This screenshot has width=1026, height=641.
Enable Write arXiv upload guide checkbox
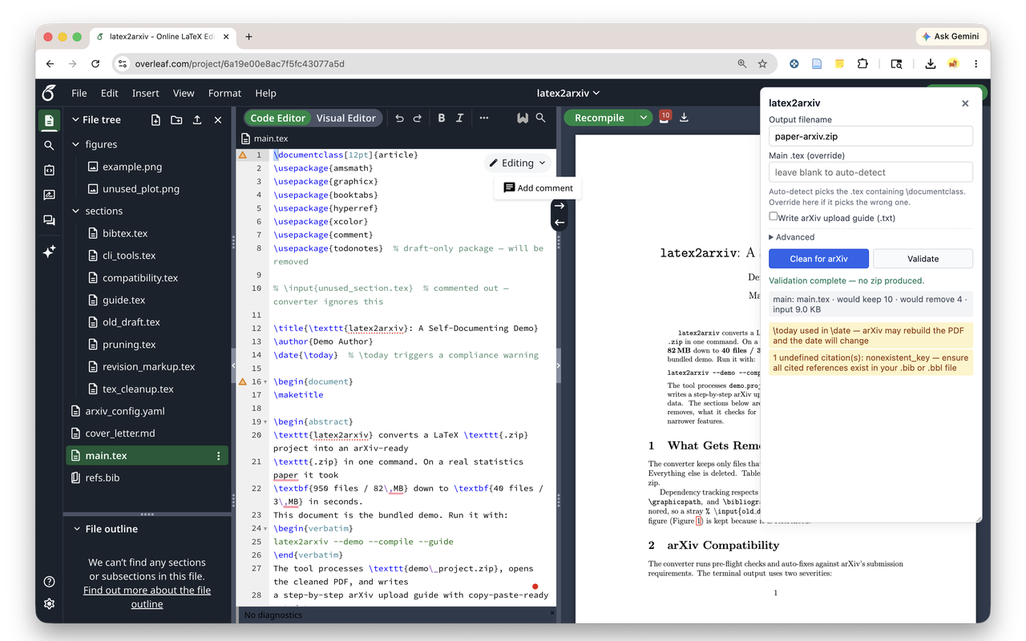point(774,216)
